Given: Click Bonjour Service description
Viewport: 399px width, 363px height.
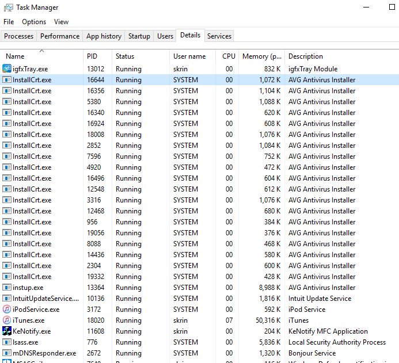Looking at the screenshot, I should pos(312,353).
